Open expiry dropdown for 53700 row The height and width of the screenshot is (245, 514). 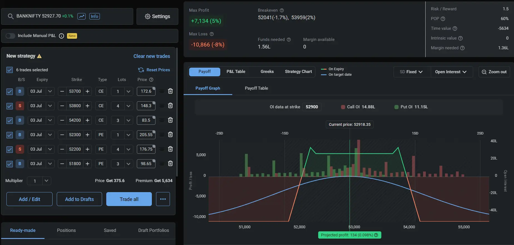pos(50,91)
